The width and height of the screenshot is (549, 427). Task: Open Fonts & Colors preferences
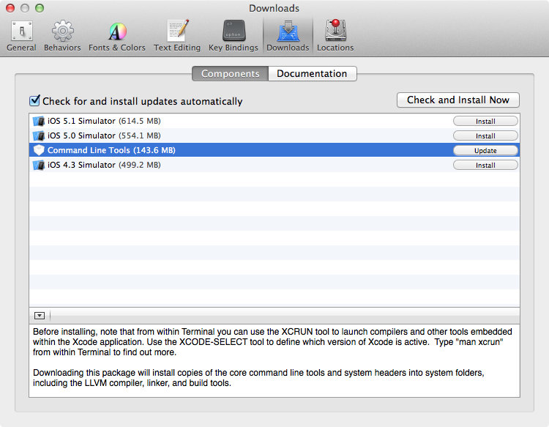(117, 36)
